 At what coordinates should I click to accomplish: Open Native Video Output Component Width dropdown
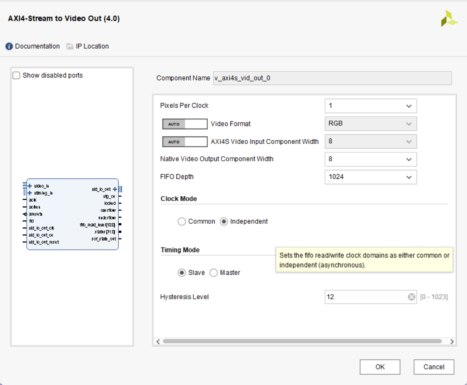370,159
